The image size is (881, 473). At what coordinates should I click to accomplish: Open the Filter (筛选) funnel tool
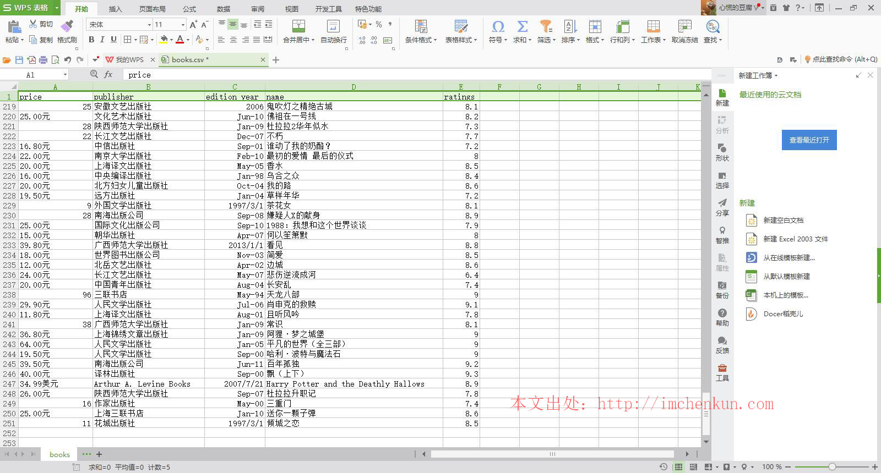pos(545,26)
